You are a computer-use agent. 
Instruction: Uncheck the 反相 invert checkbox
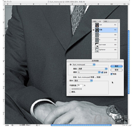click(x=102, y=72)
